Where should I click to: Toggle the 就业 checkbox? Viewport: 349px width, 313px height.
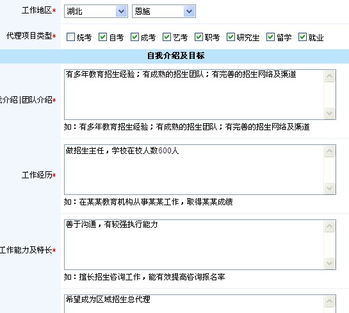point(302,37)
